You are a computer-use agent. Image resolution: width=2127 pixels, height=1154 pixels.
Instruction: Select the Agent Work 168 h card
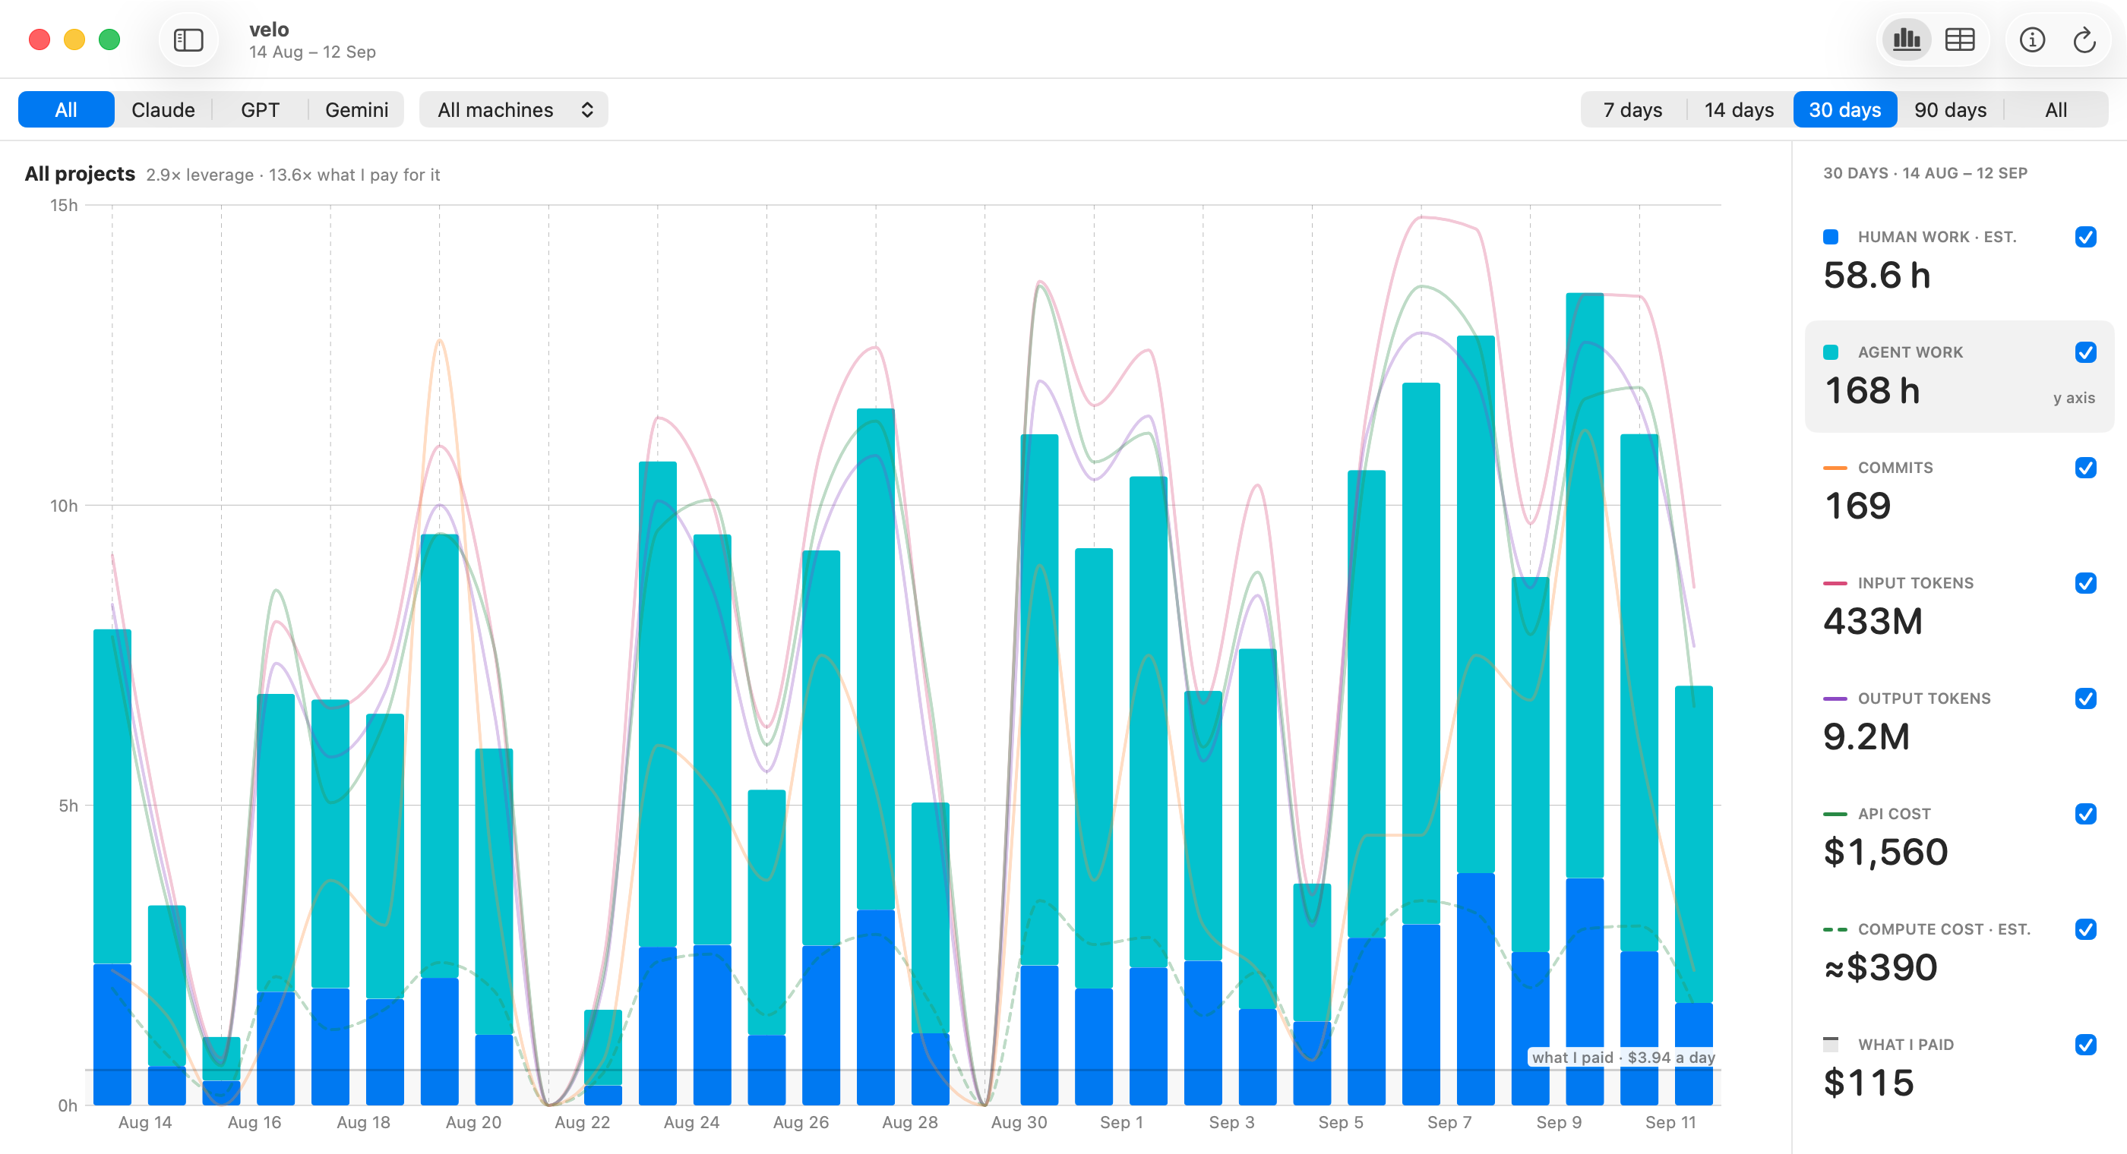pyautogui.click(x=1958, y=377)
